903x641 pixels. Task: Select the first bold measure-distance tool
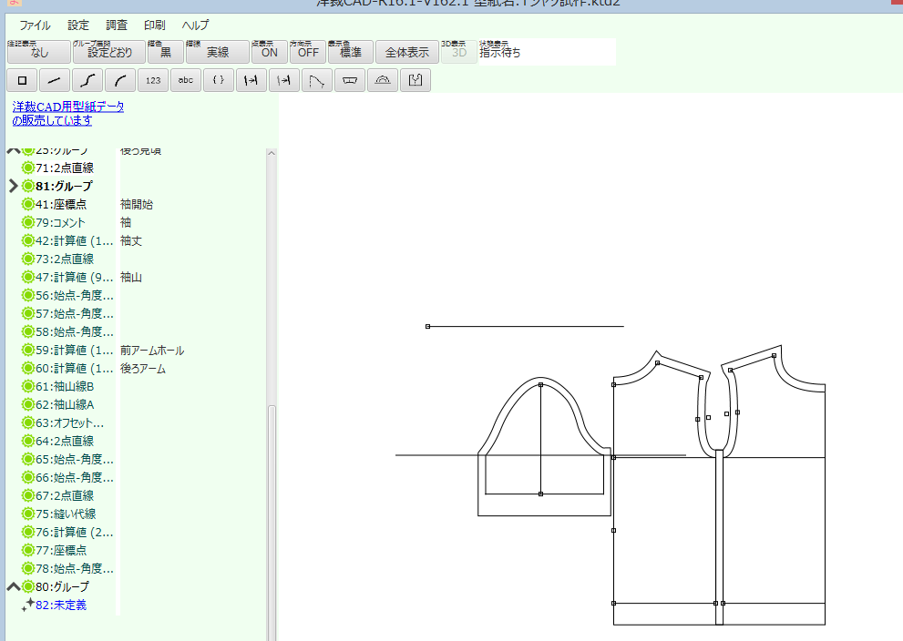(251, 80)
